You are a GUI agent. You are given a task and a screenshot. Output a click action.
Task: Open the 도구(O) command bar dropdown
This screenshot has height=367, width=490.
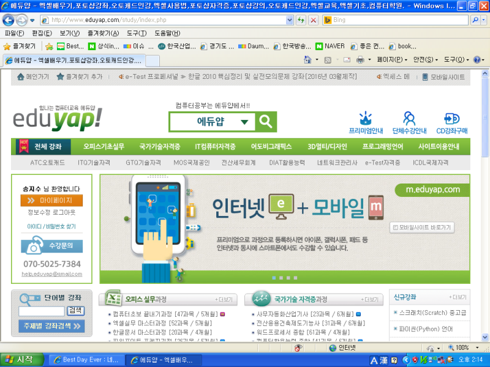pos(456,59)
